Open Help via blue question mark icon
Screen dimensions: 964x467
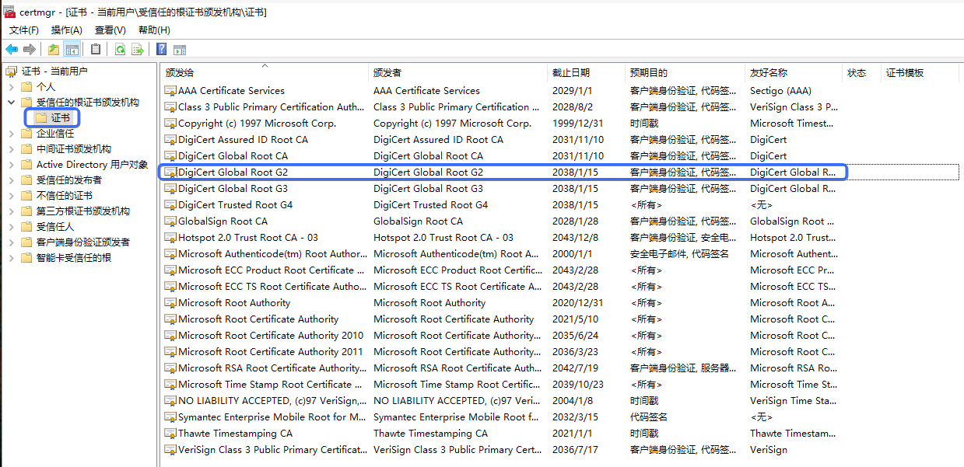[x=162, y=50]
